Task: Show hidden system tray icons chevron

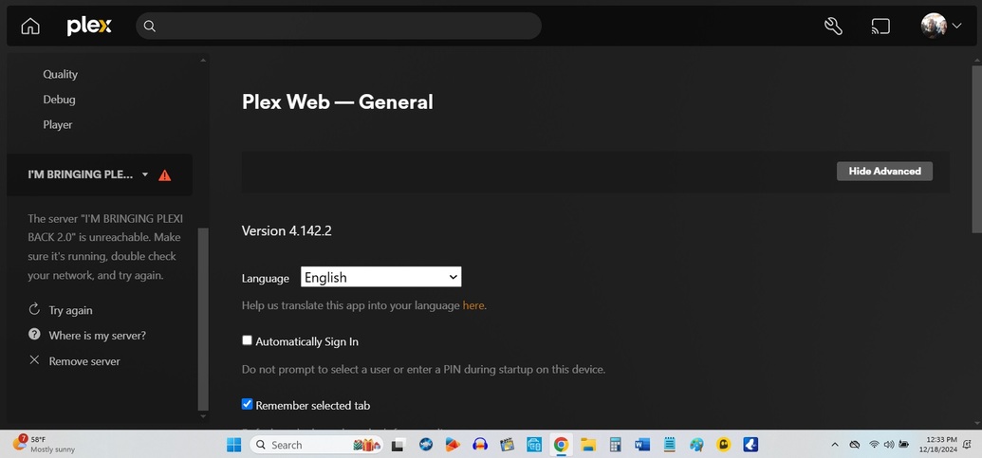Action: click(835, 445)
